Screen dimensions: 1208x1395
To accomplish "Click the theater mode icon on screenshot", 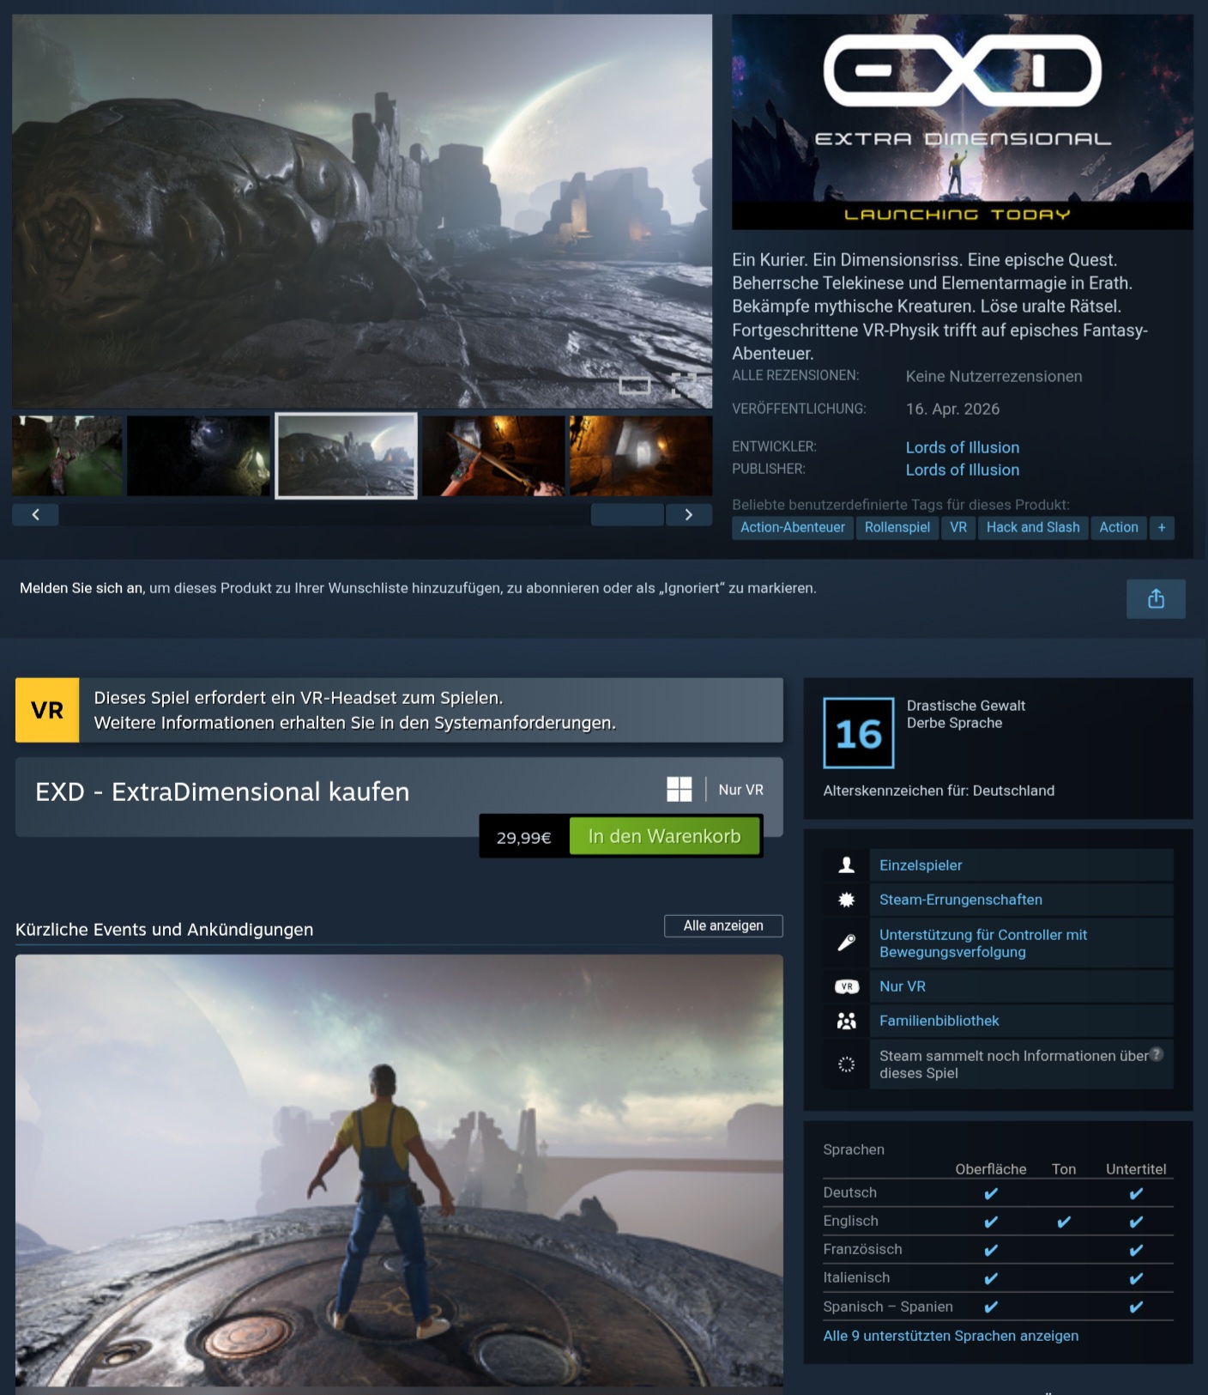I will click(x=635, y=385).
